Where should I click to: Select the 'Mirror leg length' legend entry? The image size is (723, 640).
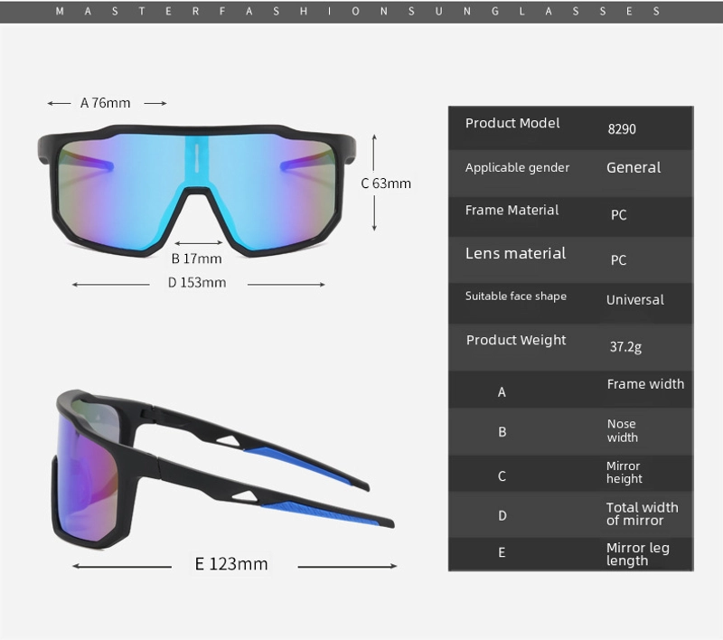637,554
